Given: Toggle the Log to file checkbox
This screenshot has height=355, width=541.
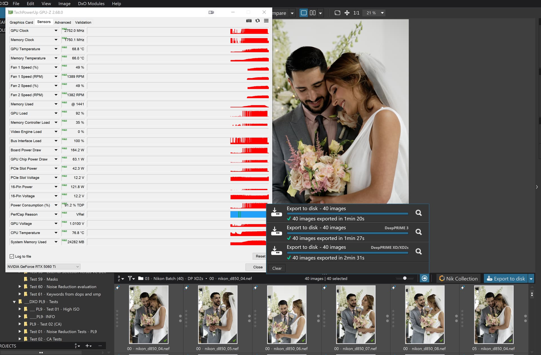Looking at the screenshot, I should click(12, 256).
